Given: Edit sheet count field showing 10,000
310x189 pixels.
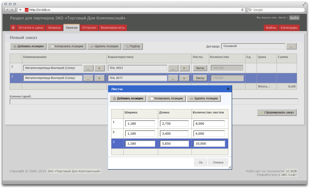Looking at the screenshot, I should pos(209,144).
